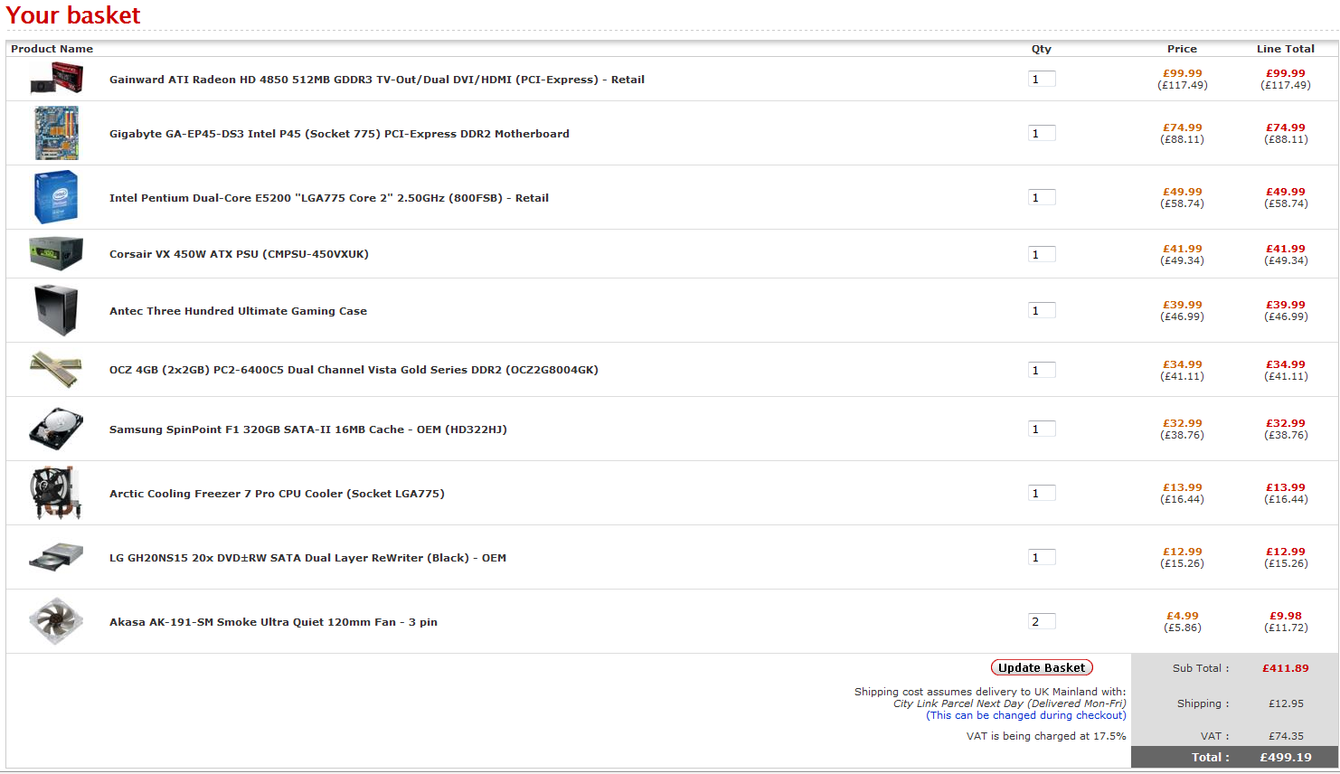
Task: Click Antec Three Hundred Ultimate Gaming Case name
Action: click(x=238, y=311)
